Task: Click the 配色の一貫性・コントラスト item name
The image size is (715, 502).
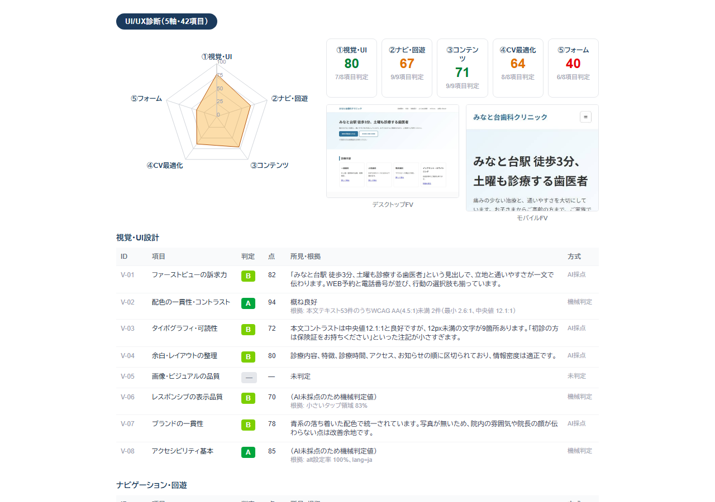Action: pyautogui.click(x=191, y=302)
